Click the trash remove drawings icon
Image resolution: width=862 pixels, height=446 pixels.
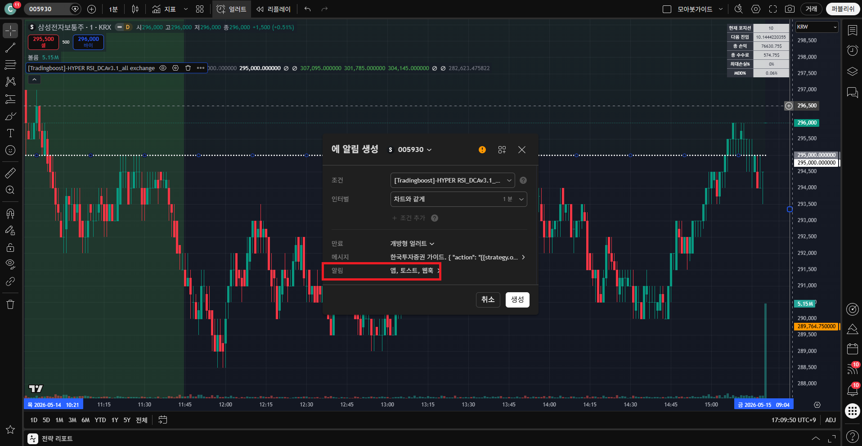coord(10,304)
